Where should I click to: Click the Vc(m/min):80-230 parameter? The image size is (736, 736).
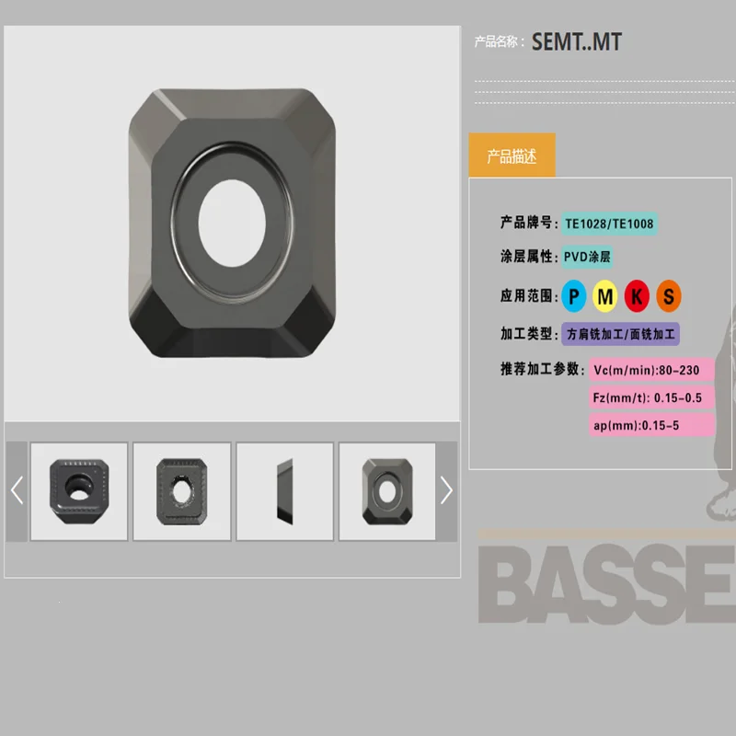[652, 370]
